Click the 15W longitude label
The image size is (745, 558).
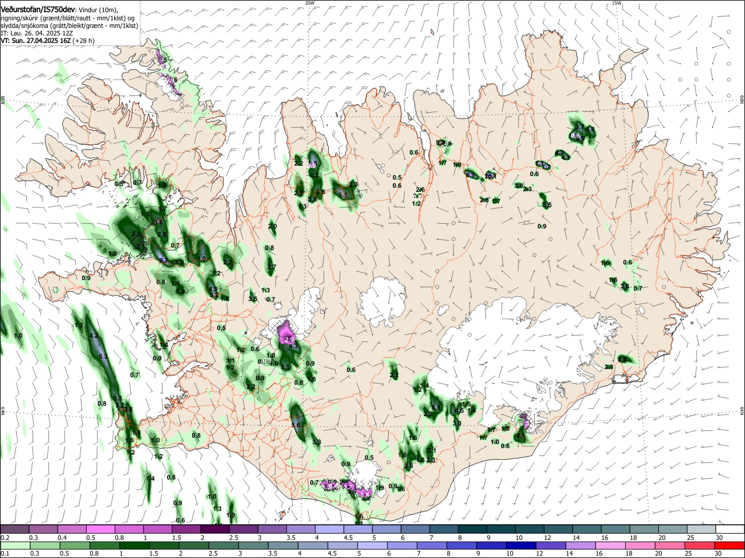point(616,3)
